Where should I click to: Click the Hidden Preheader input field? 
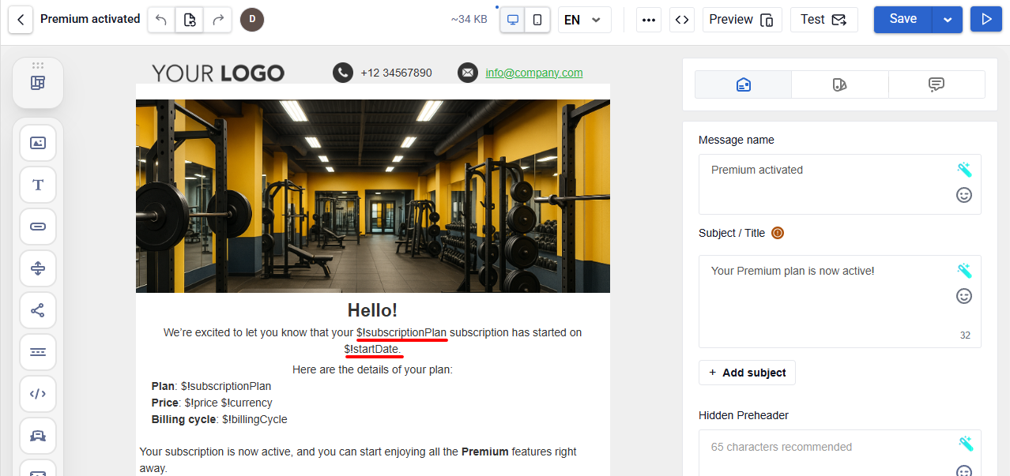click(x=840, y=453)
